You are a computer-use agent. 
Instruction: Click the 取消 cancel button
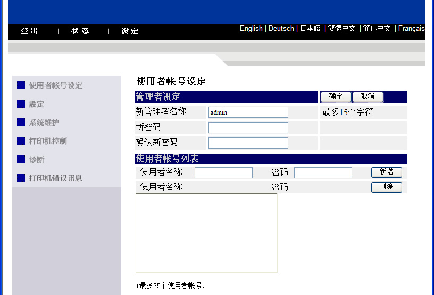pyautogui.click(x=368, y=97)
